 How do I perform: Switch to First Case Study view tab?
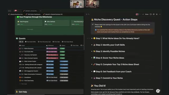click(x=67, y=42)
